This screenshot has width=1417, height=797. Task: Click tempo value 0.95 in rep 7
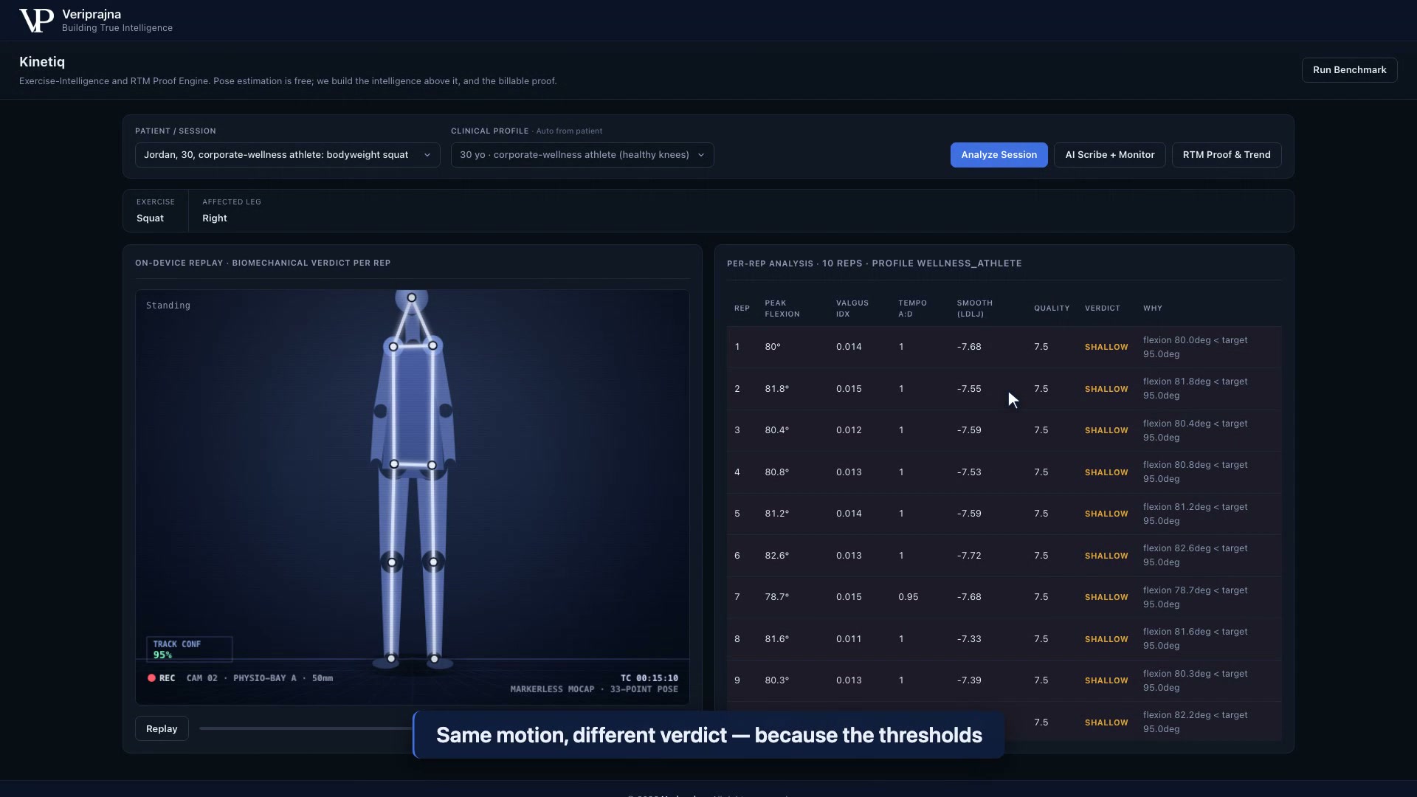[909, 597]
